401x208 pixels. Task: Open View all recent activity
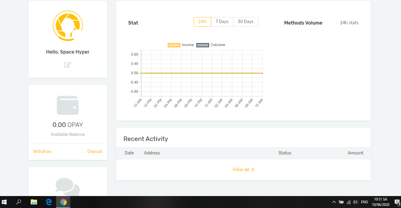point(243,169)
